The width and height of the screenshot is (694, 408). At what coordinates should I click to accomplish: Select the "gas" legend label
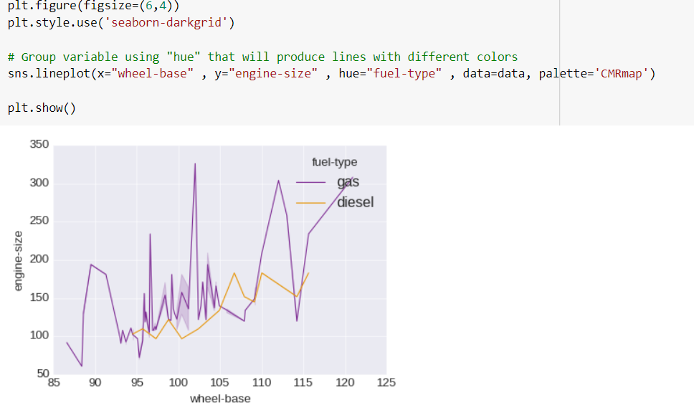pos(348,182)
